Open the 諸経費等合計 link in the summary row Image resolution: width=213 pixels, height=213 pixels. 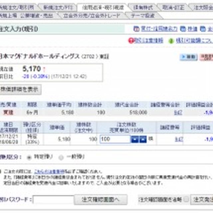178,112
